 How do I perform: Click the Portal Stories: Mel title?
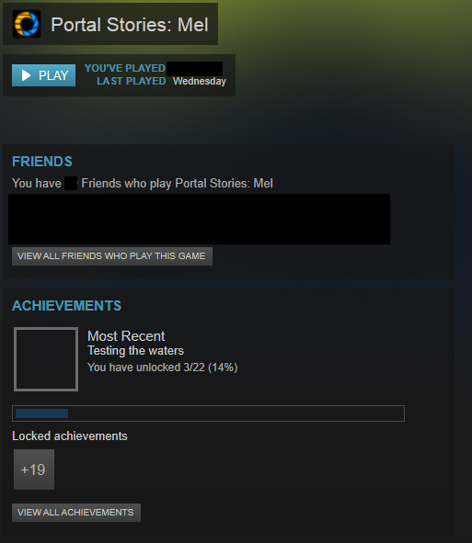[130, 25]
